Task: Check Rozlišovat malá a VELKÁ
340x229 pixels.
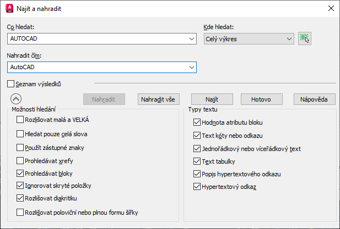Action: click(x=20, y=120)
